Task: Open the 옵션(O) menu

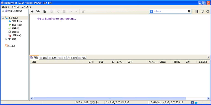Action: pos(15,7)
